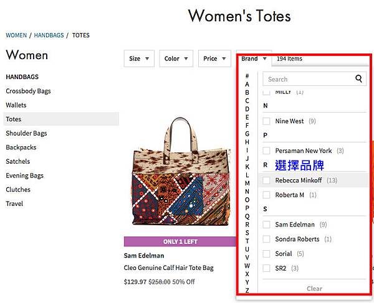Click the search magnifier icon in Brand filter
This screenshot has width=374, height=303.
pos(358,78)
